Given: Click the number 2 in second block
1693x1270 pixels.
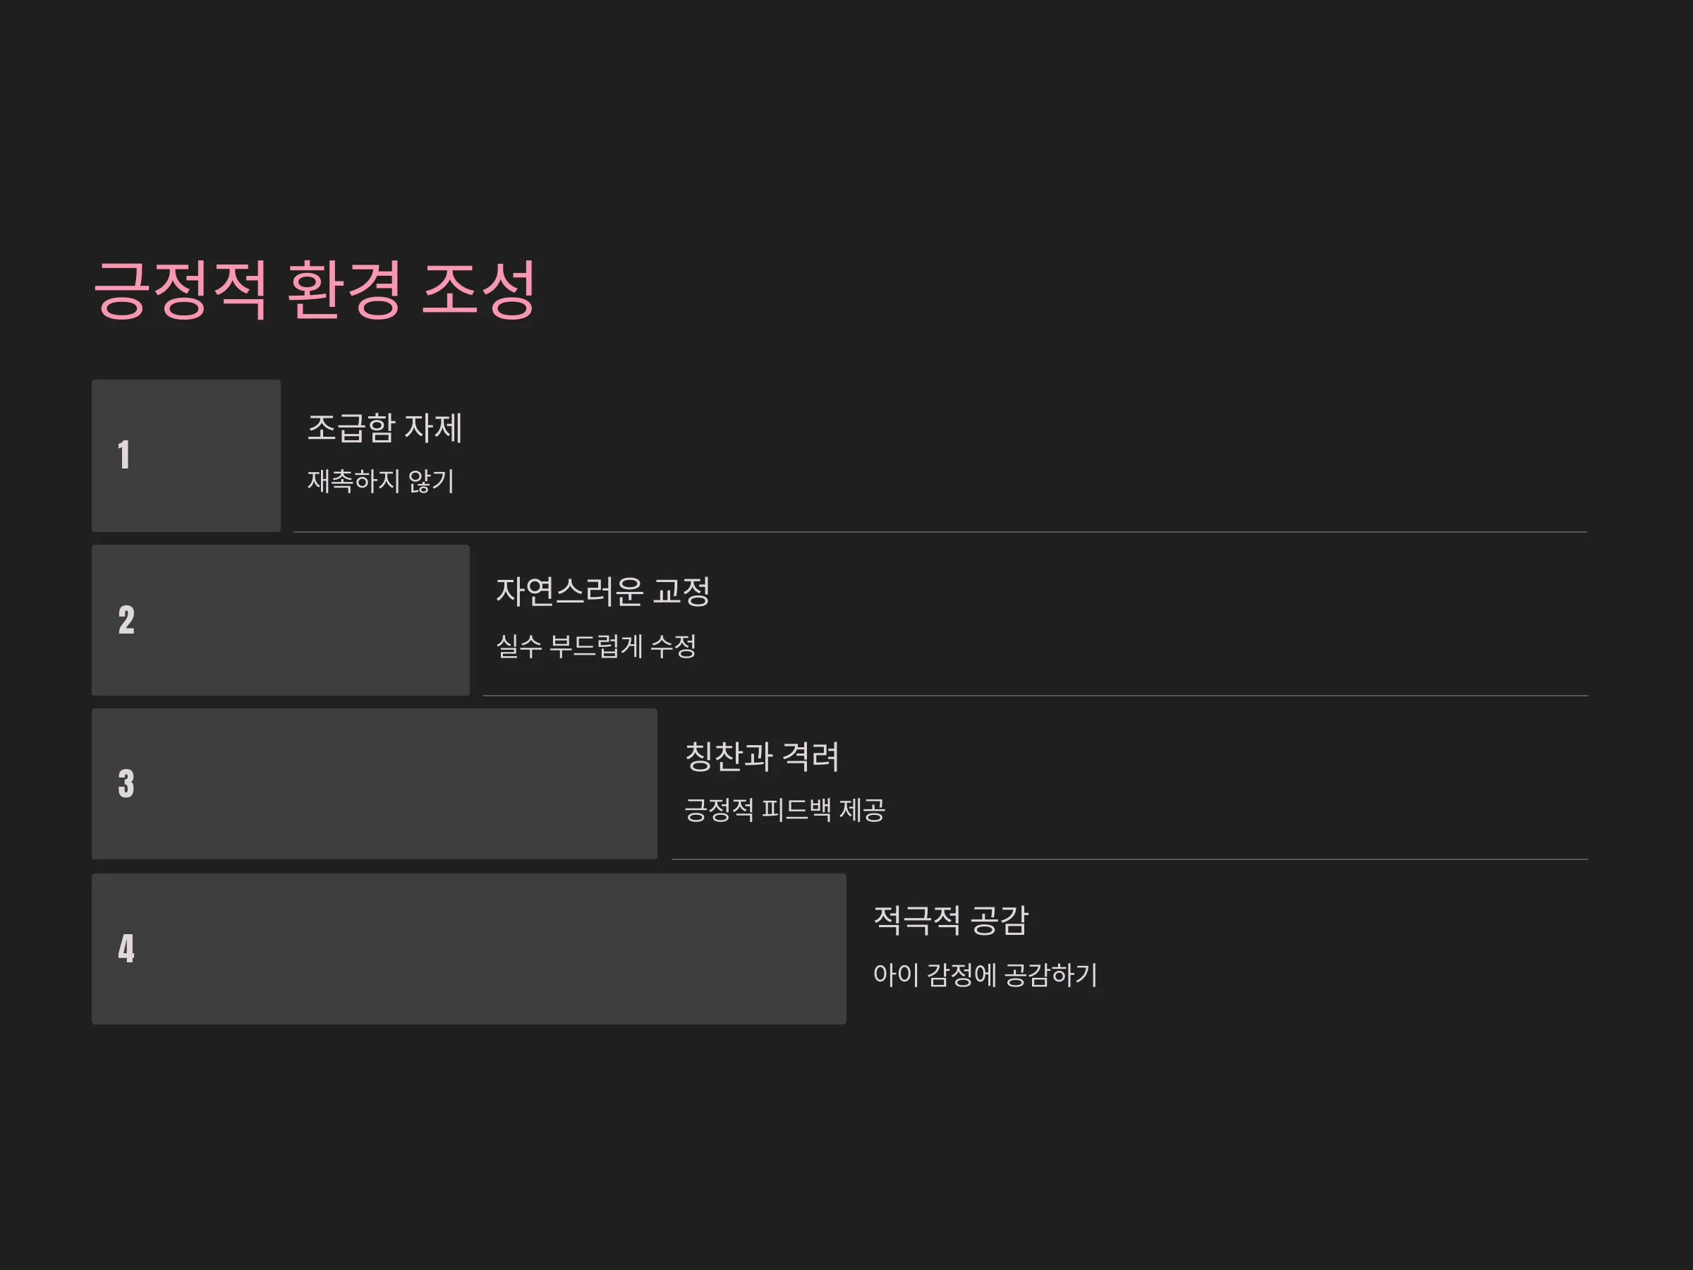Looking at the screenshot, I should click(126, 620).
